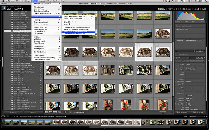This screenshot has height=130, width=209.
Task: Open Develop Settings submenu
Action: (46, 52)
